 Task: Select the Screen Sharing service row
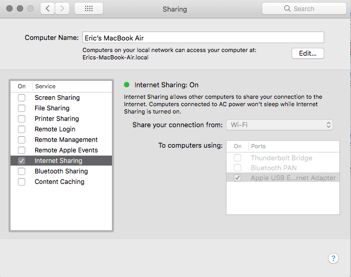point(61,98)
